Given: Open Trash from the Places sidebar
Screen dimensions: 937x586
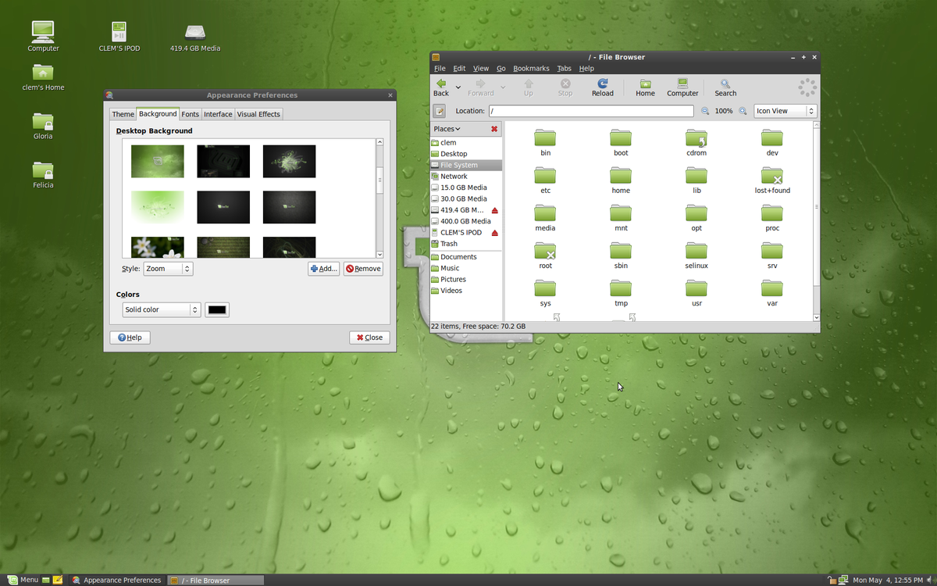Looking at the screenshot, I should pyautogui.click(x=448, y=243).
